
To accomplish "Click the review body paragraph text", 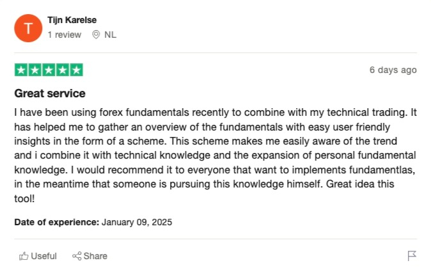I will pyautogui.click(x=215, y=155).
